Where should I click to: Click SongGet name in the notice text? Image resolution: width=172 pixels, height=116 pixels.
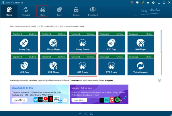109,80
